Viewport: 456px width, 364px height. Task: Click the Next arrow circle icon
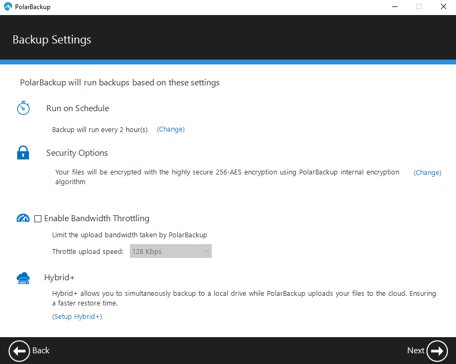coord(437,351)
